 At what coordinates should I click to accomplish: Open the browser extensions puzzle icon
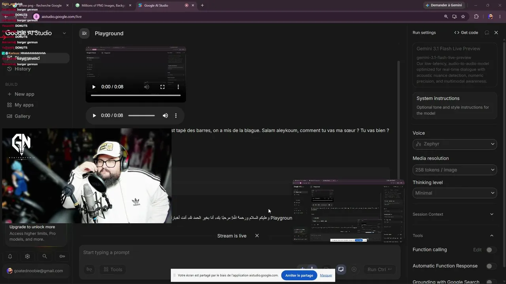476,17
